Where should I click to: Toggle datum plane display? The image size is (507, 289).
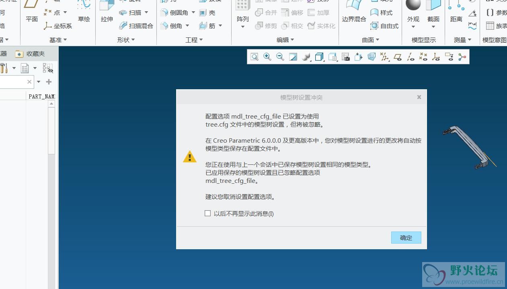(x=398, y=57)
